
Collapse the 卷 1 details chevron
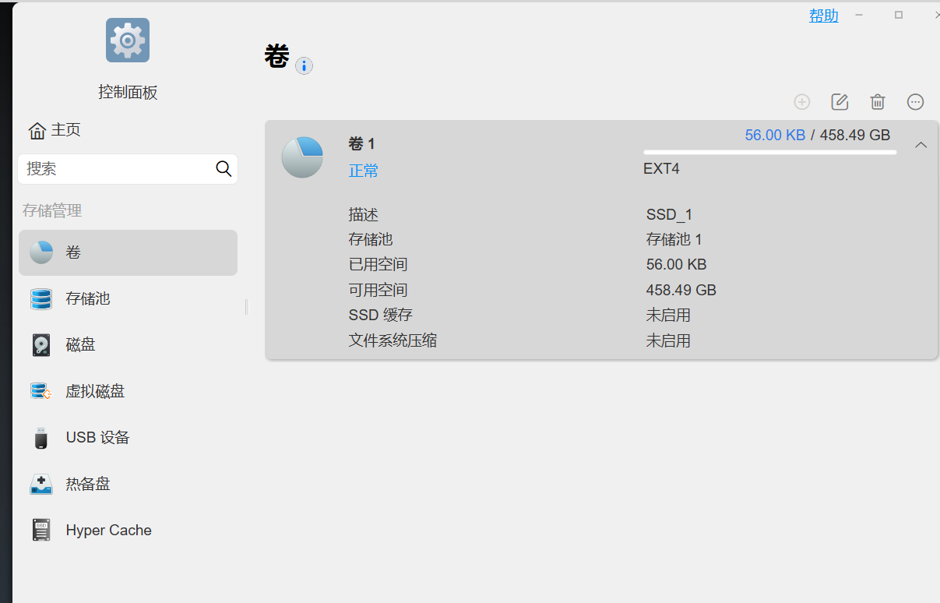point(921,145)
